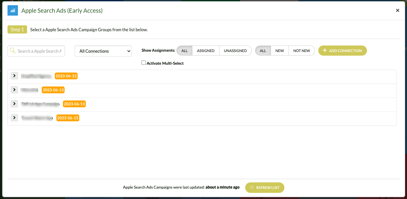The image size is (407, 199).
Task: Expand the fourth campaign group row
Action: pos(14,118)
